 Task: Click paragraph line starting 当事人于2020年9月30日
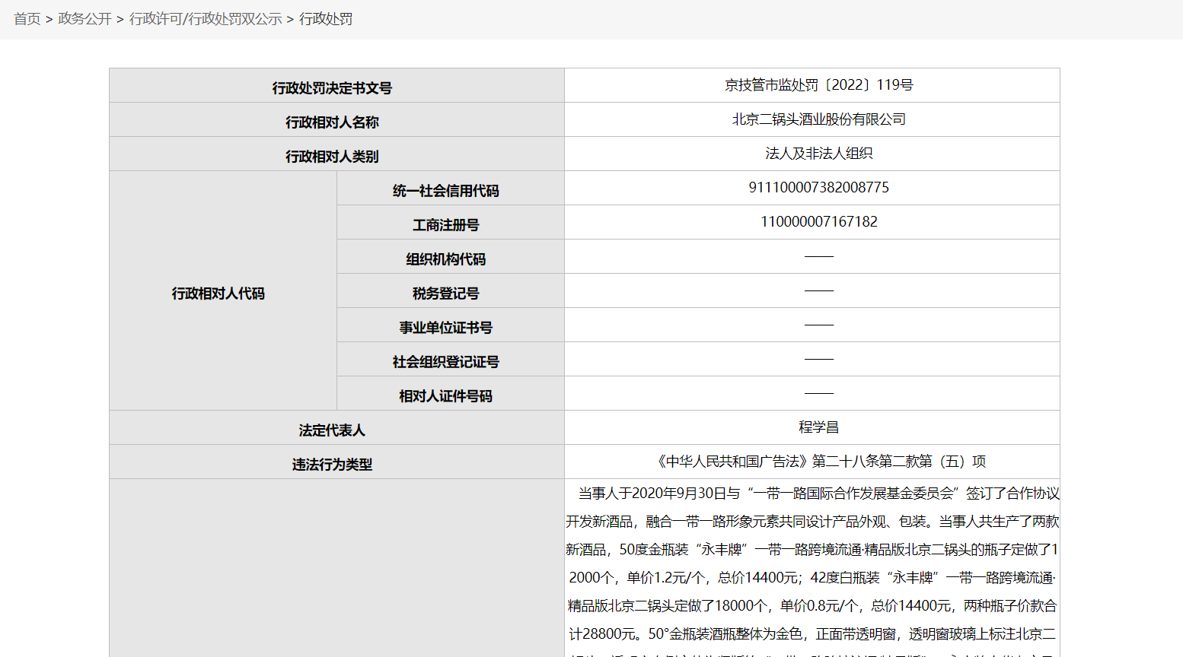point(818,494)
